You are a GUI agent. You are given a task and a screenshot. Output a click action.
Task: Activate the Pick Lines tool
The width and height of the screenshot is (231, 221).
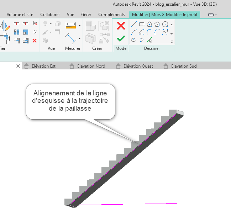pyautogui.click(x=150, y=40)
